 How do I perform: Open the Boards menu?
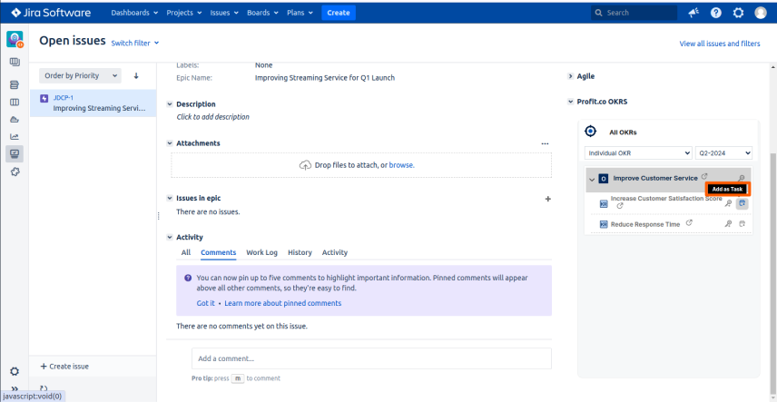click(262, 13)
